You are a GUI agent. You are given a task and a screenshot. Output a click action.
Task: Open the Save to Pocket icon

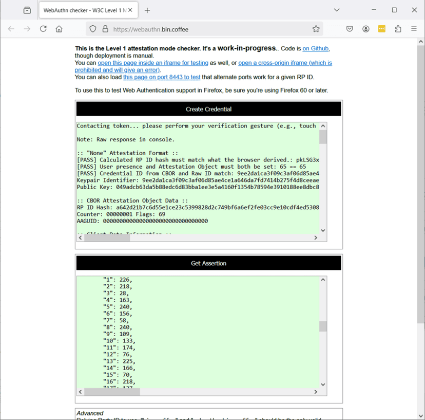click(x=350, y=29)
